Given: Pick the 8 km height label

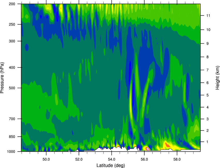Looking at the screenshot, I should (x=208, y=57).
